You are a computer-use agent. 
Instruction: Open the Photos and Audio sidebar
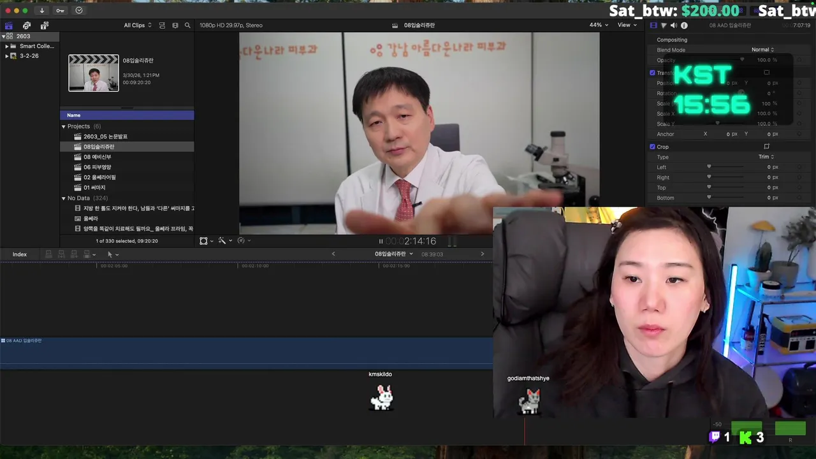(x=27, y=25)
